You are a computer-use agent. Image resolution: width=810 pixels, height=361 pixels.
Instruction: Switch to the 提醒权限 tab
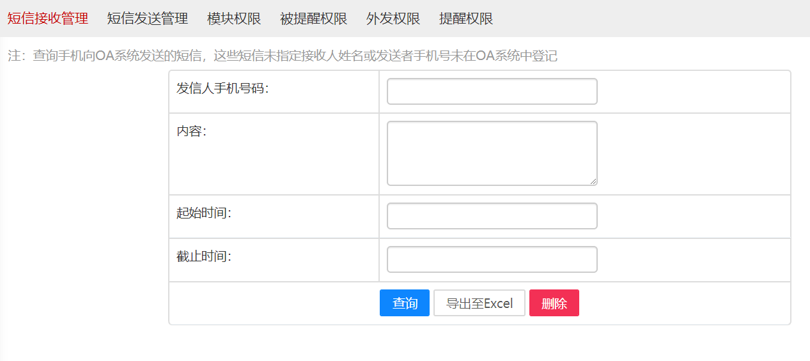point(466,19)
